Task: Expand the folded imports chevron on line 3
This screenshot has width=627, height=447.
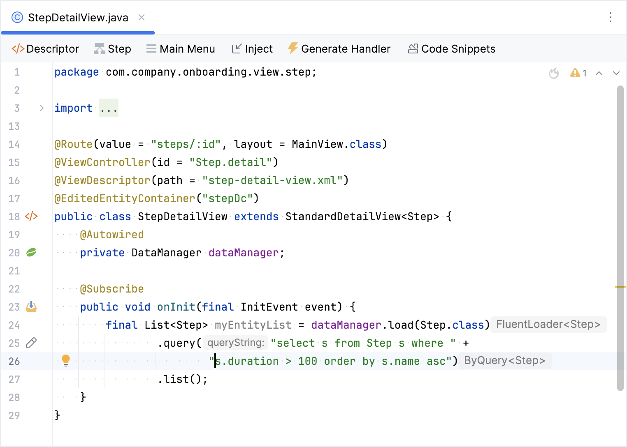Action: pyautogui.click(x=41, y=108)
